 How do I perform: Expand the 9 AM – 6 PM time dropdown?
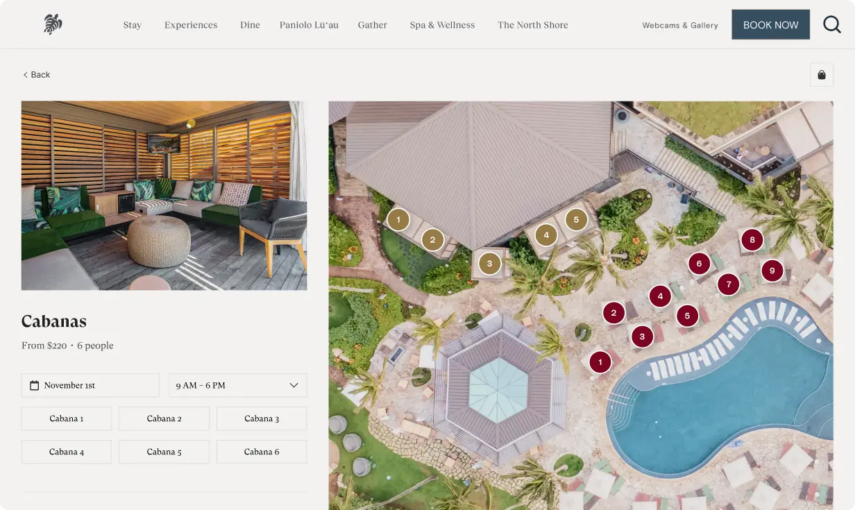[237, 385]
